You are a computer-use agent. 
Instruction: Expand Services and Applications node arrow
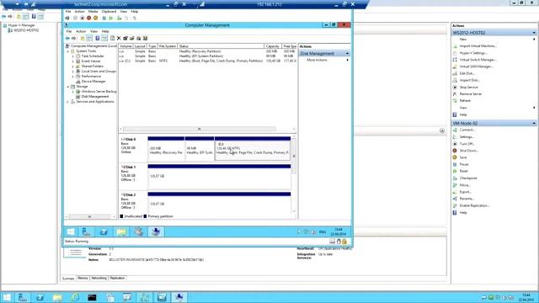tap(68, 102)
